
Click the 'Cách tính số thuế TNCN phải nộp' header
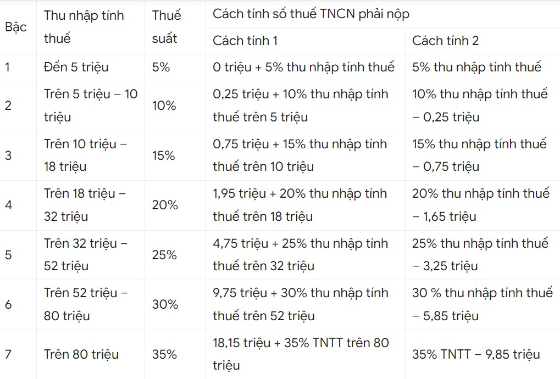[311, 14]
